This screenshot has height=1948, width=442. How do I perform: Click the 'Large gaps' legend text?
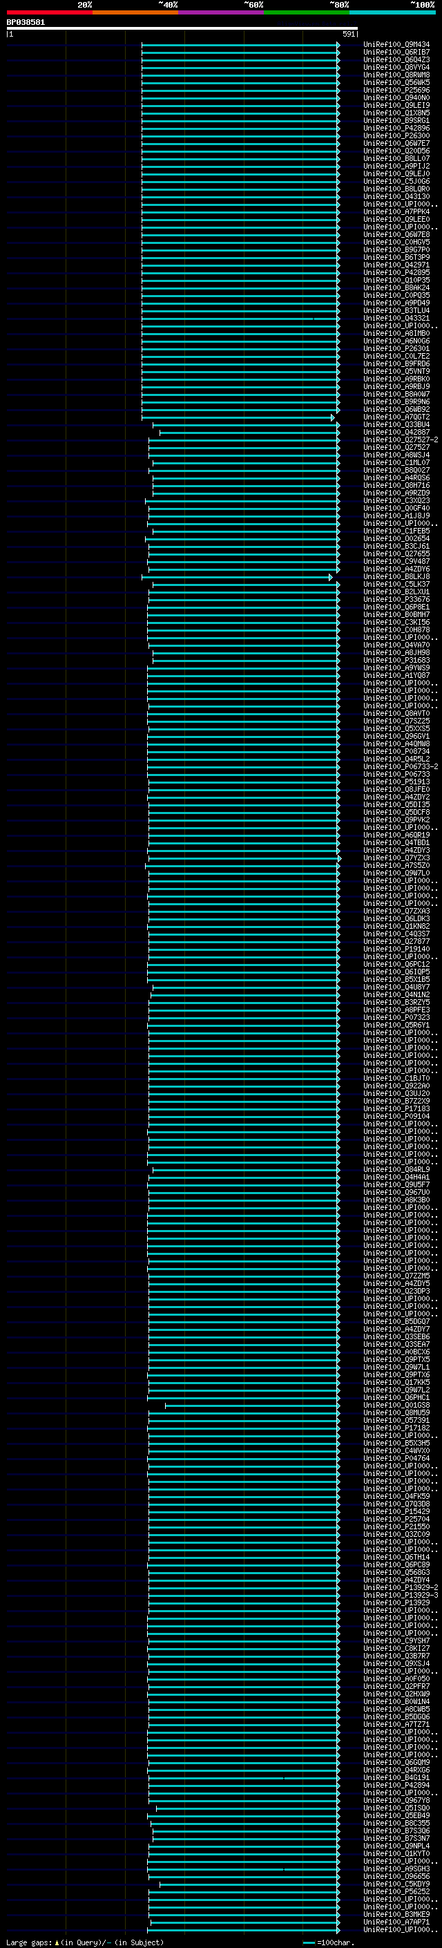click(x=29, y=1942)
